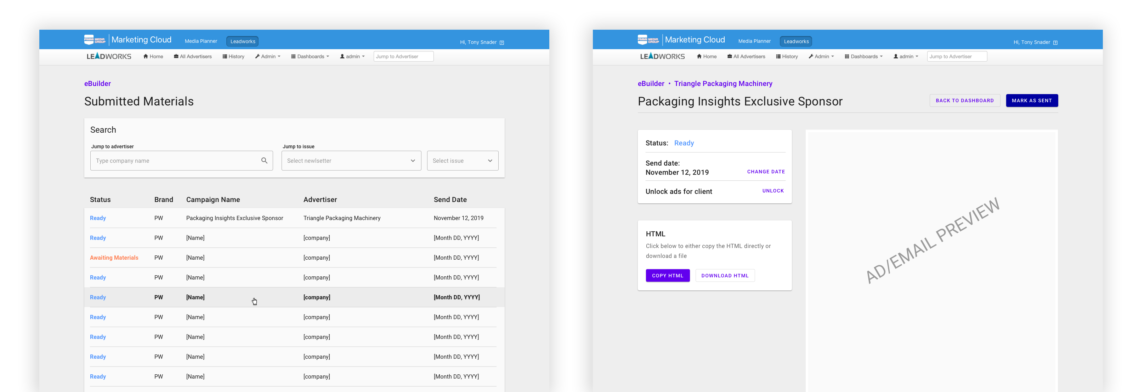This screenshot has width=1145, height=392.
Task: Click the Copy HTML button
Action: [667, 276]
